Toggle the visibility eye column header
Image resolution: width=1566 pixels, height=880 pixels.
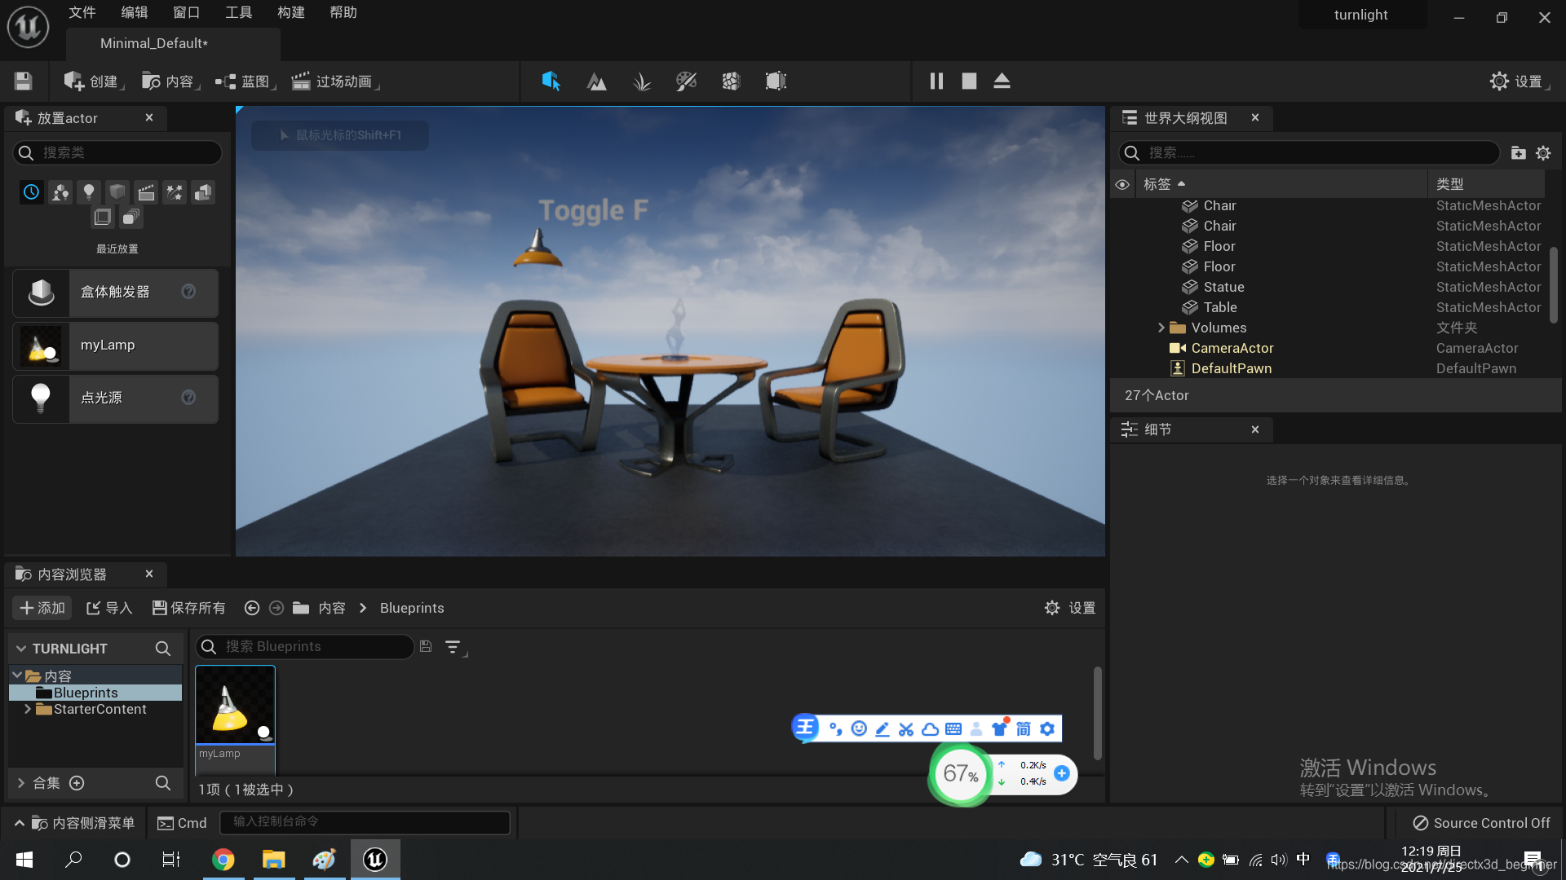coord(1122,185)
